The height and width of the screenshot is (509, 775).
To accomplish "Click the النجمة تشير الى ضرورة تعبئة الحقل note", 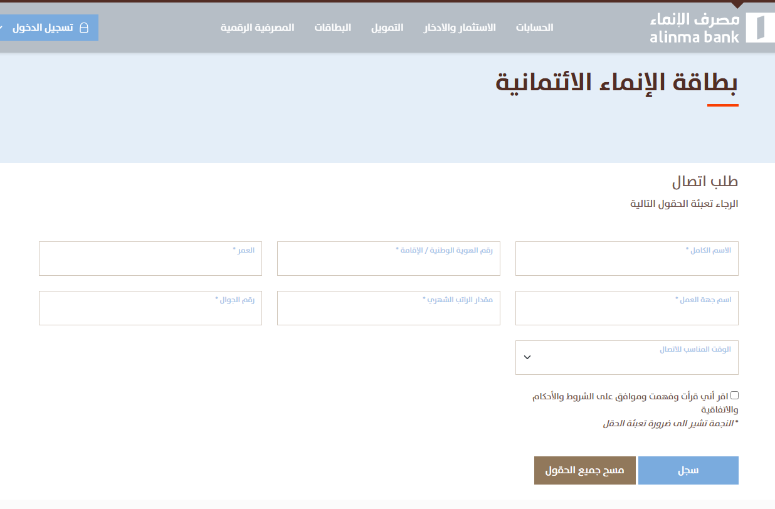I will [x=671, y=424].
